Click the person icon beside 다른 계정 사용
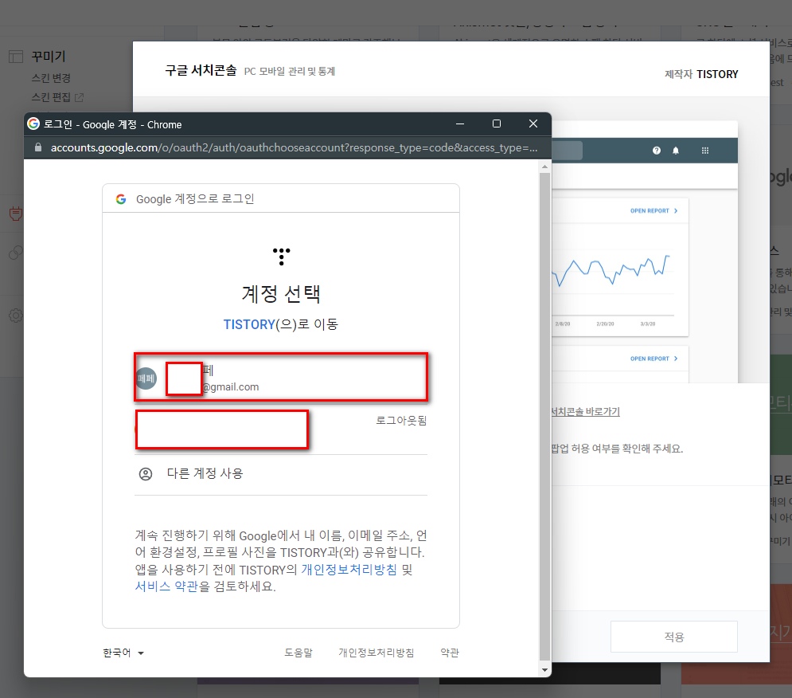This screenshot has width=792, height=698. [146, 474]
